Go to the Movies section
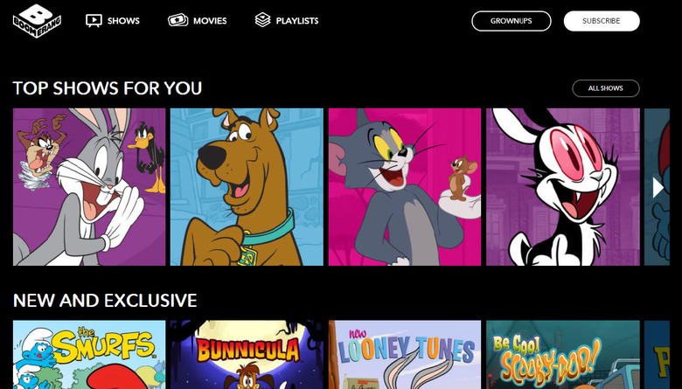The image size is (682, 389). coord(210,21)
